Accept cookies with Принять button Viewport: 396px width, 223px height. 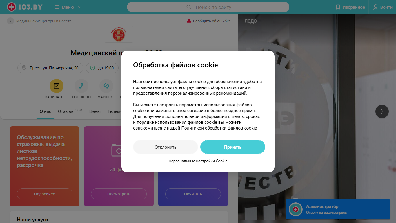click(233, 147)
